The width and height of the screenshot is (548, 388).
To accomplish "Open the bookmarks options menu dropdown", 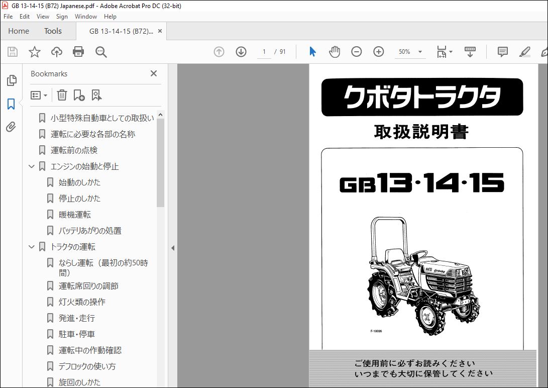I will [39, 95].
